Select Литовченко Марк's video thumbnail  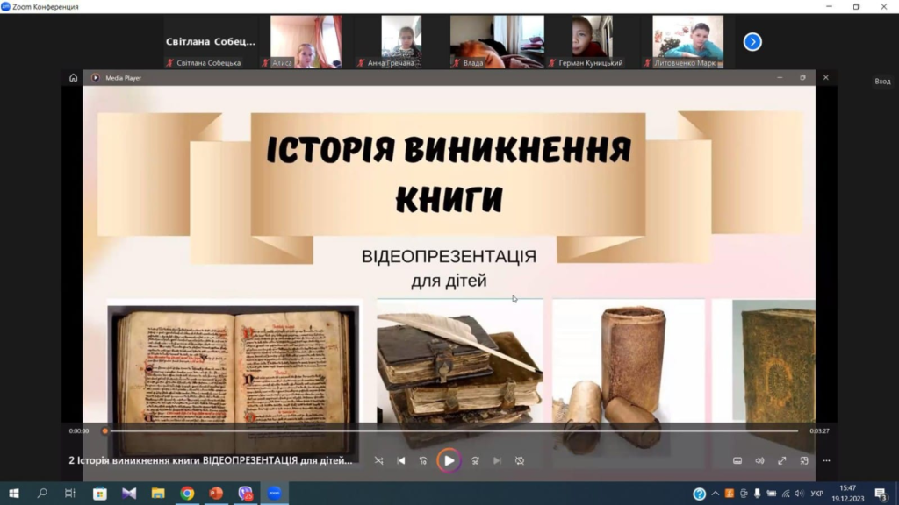(687, 42)
